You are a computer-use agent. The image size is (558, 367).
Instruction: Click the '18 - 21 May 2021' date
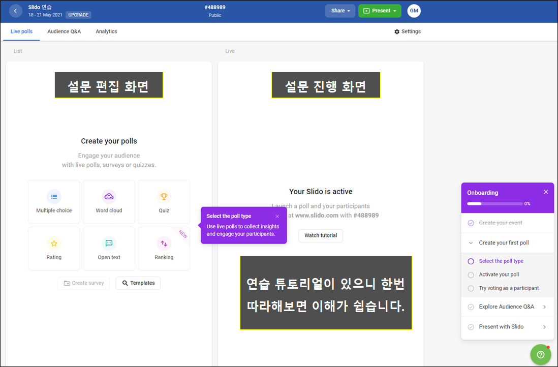pos(45,15)
